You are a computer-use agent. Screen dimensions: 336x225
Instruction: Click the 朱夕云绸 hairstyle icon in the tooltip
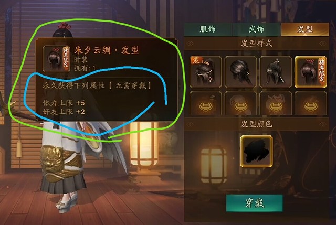56,58
